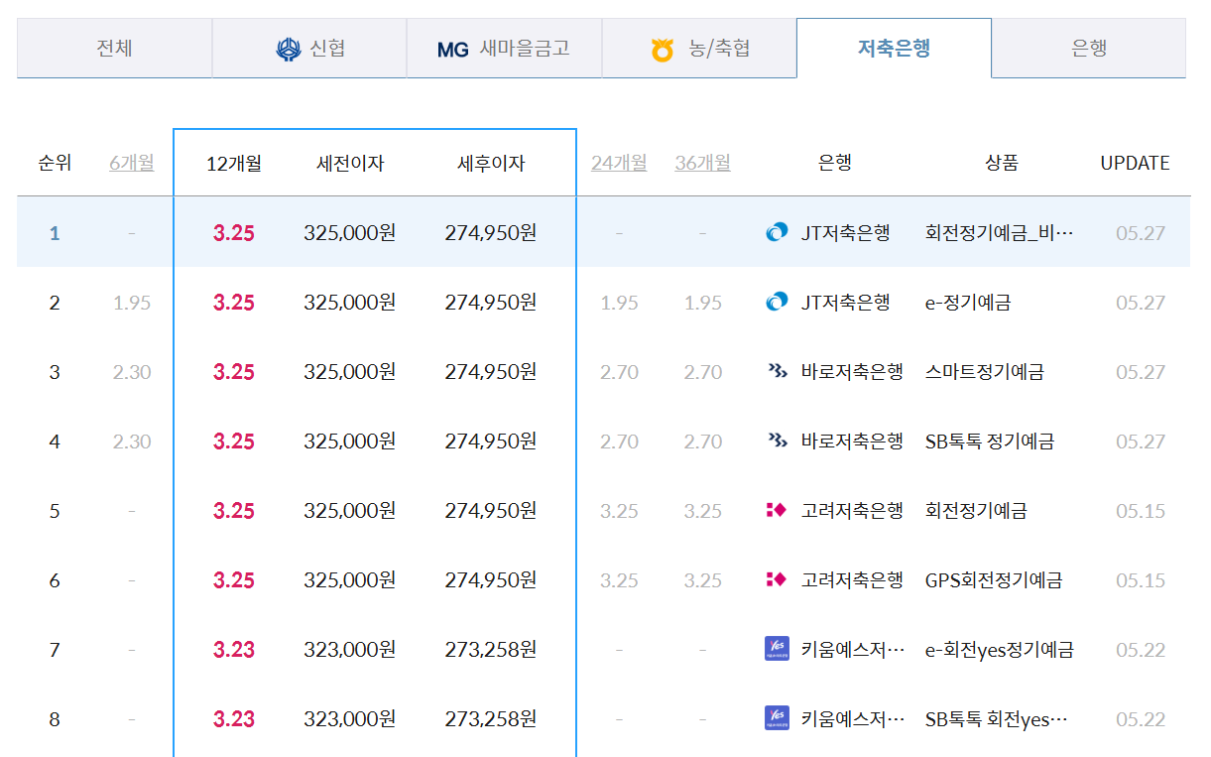Open 고려저축은행 name in rank 6 row

click(852, 579)
